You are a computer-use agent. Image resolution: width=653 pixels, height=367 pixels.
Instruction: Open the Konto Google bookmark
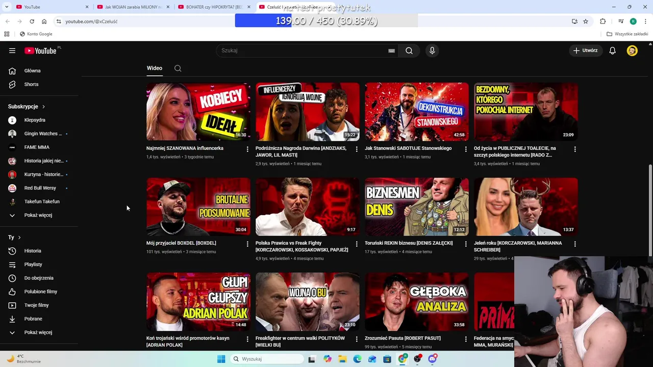pyautogui.click(x=36, y=34)
